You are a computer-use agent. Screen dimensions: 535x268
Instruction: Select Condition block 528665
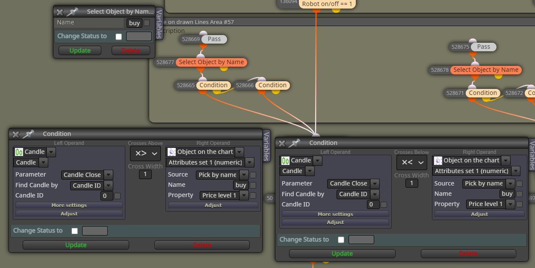[213, 85]
